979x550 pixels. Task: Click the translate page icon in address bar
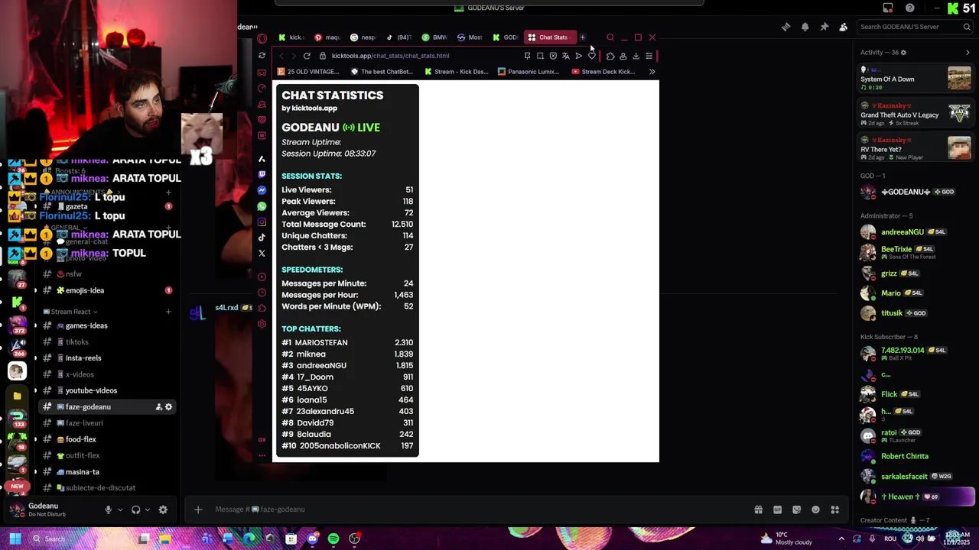(x=566, y=56)
